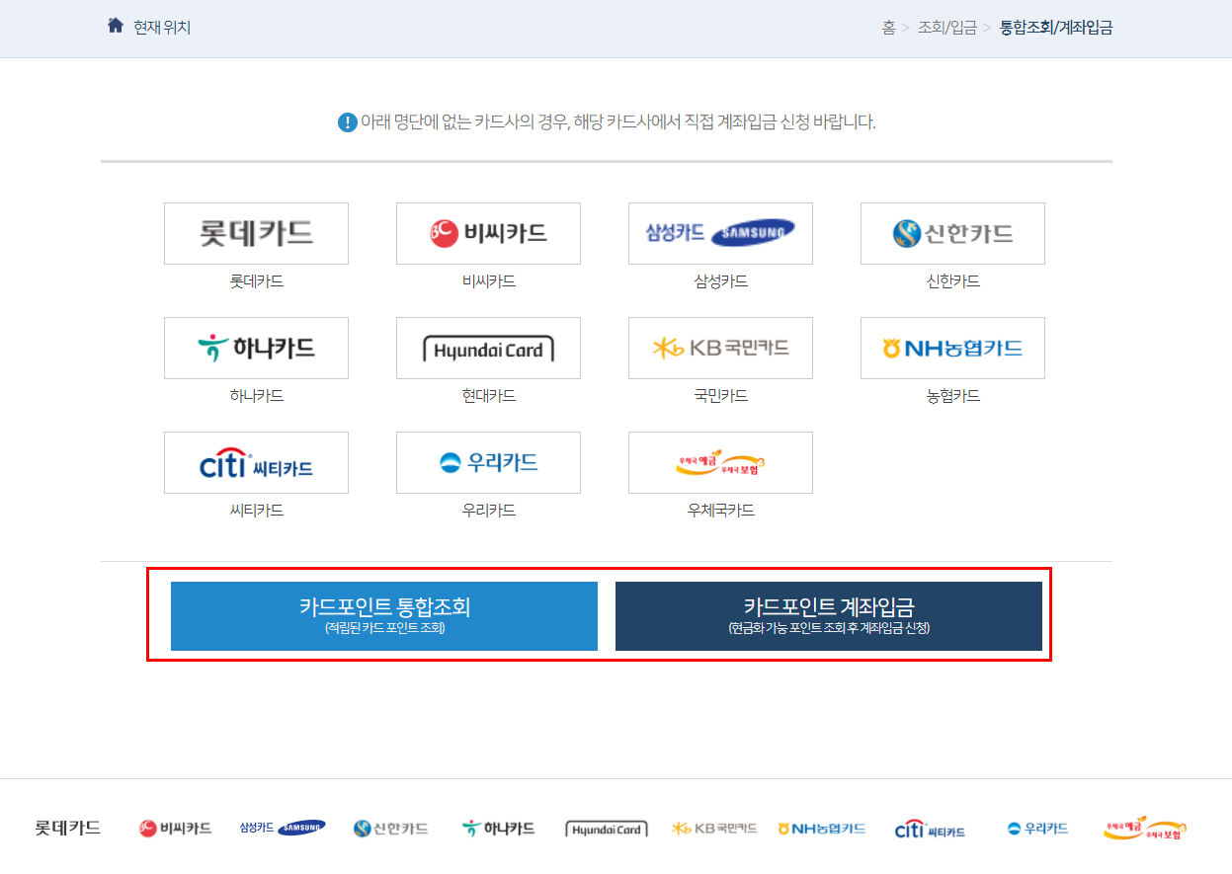Click the 하나카드 caption text
The width and height of the screenshot is (1232, 874).
256,396
